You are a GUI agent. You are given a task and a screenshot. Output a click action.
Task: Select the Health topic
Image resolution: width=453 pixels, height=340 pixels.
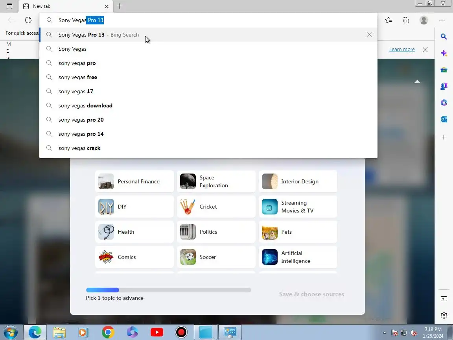point(134,231)
